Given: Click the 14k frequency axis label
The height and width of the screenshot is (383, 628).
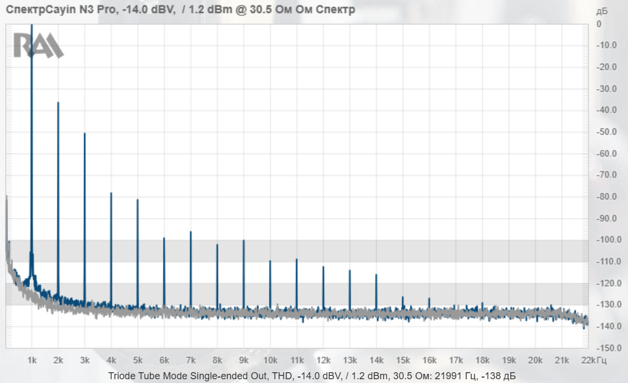Looking at the screenshot, I should click(x=376, y=360).
